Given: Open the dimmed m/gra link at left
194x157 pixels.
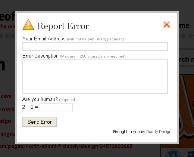Looking at the screenshot, I should pyautogui.click(x=7, y=134).
